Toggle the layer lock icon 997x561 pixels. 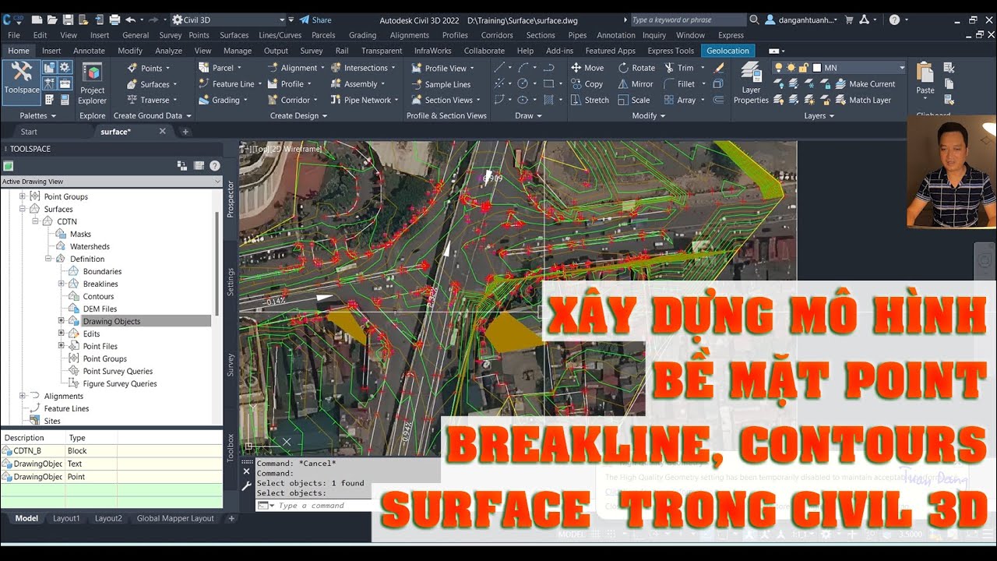point(804,68)
